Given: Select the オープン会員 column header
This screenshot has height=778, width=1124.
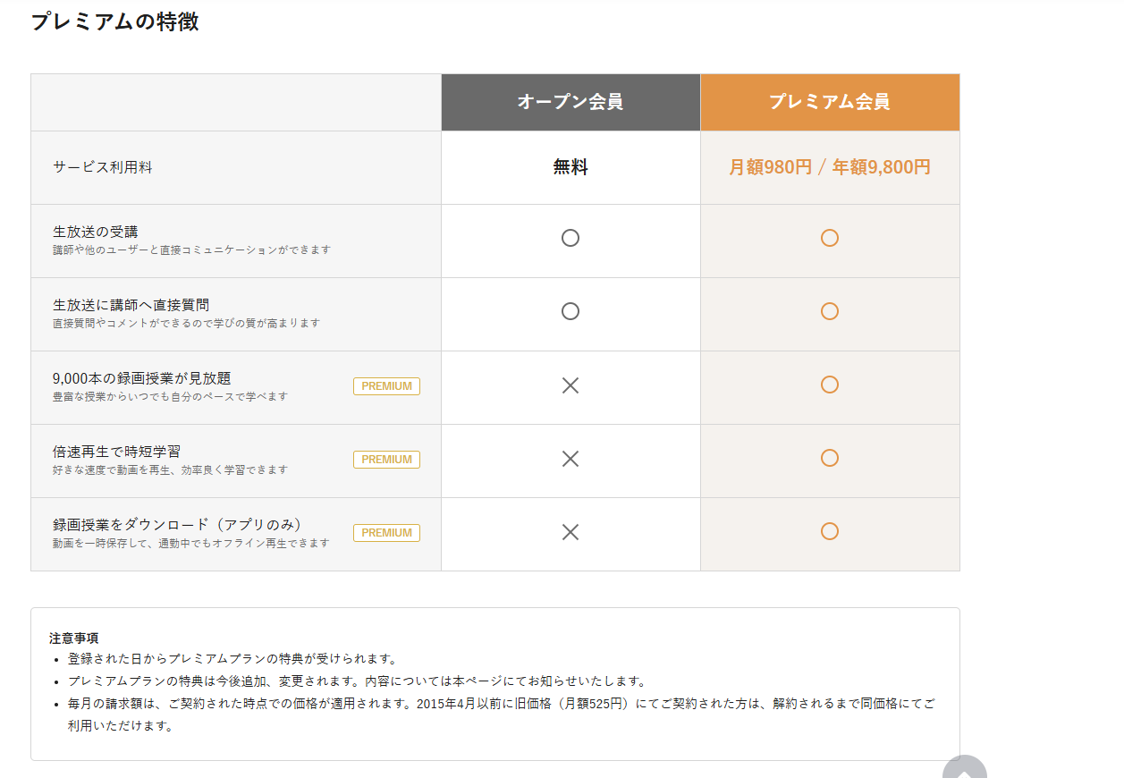Looking at the screenshot, I should [x=570, y=101].
